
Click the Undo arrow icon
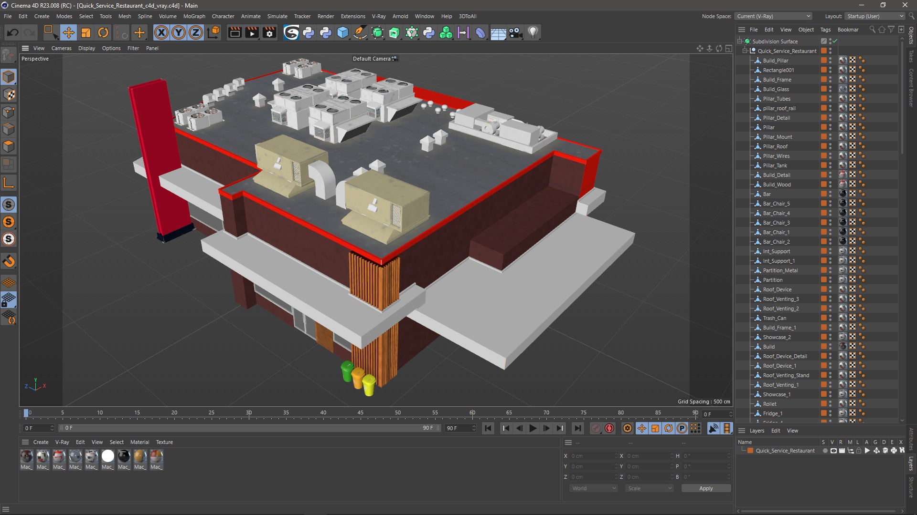(13, 32)
